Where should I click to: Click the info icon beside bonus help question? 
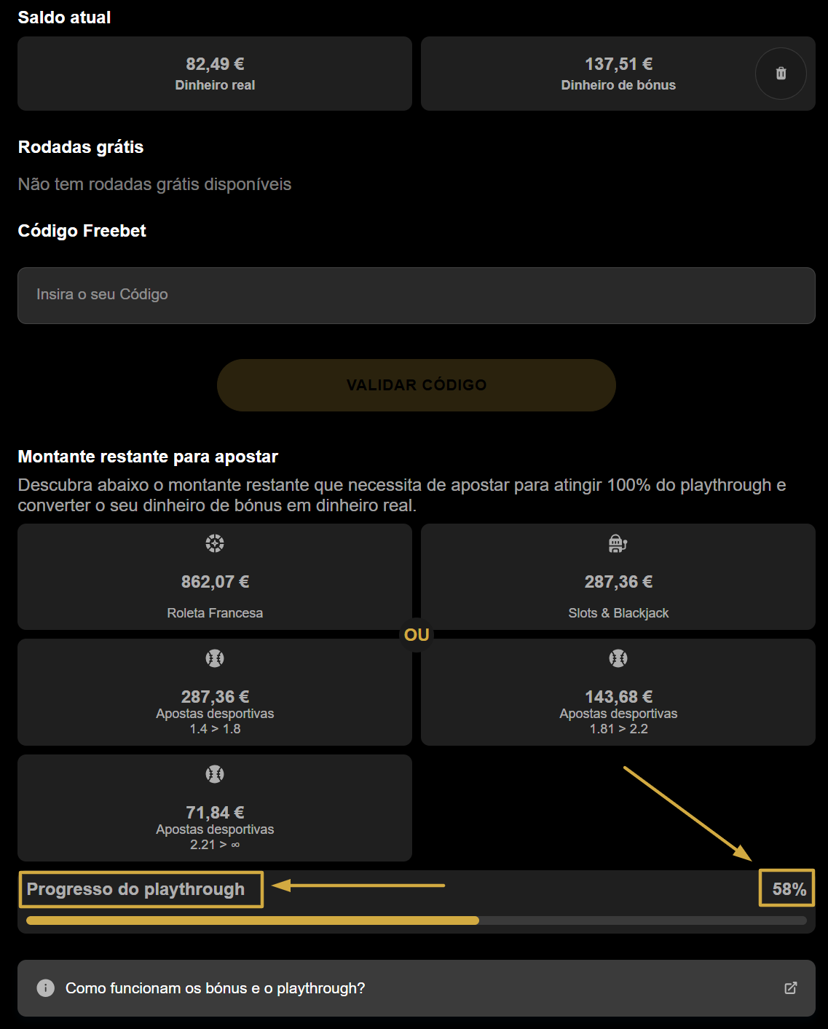click(x=46, y=988)
